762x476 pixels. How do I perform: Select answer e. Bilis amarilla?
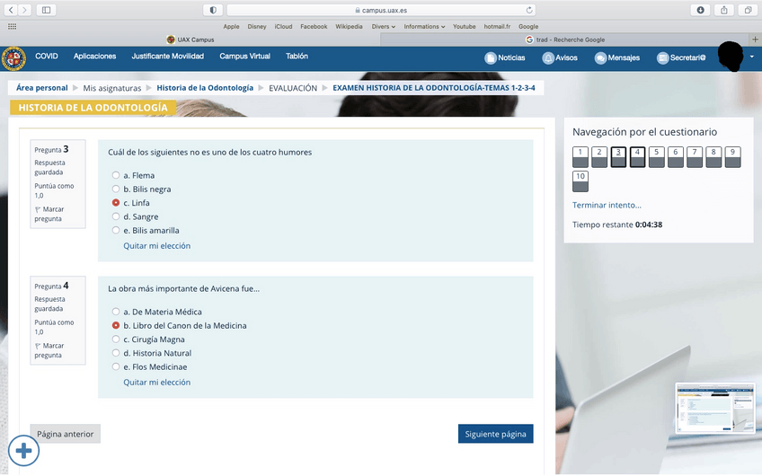116,230
